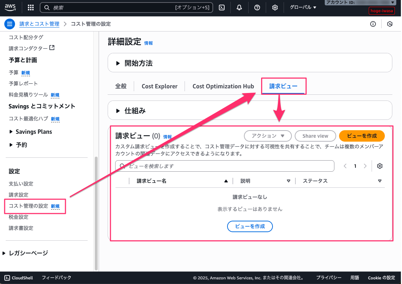
Task: Open 税金設定 in the sidebar
Action: [x=19, y=217]
